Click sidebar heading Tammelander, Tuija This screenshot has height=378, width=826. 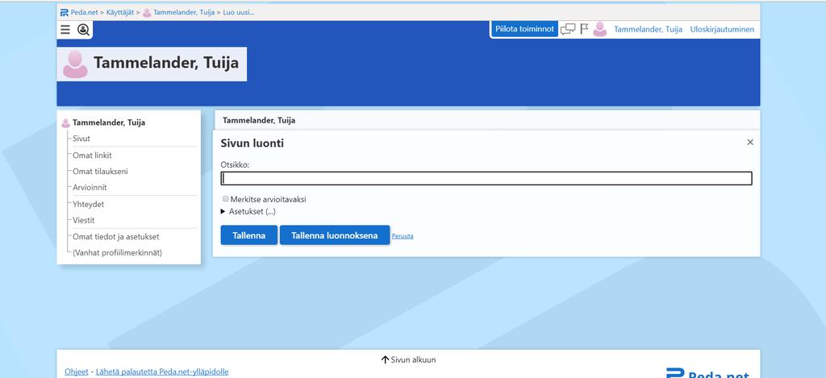pos(109,123)
